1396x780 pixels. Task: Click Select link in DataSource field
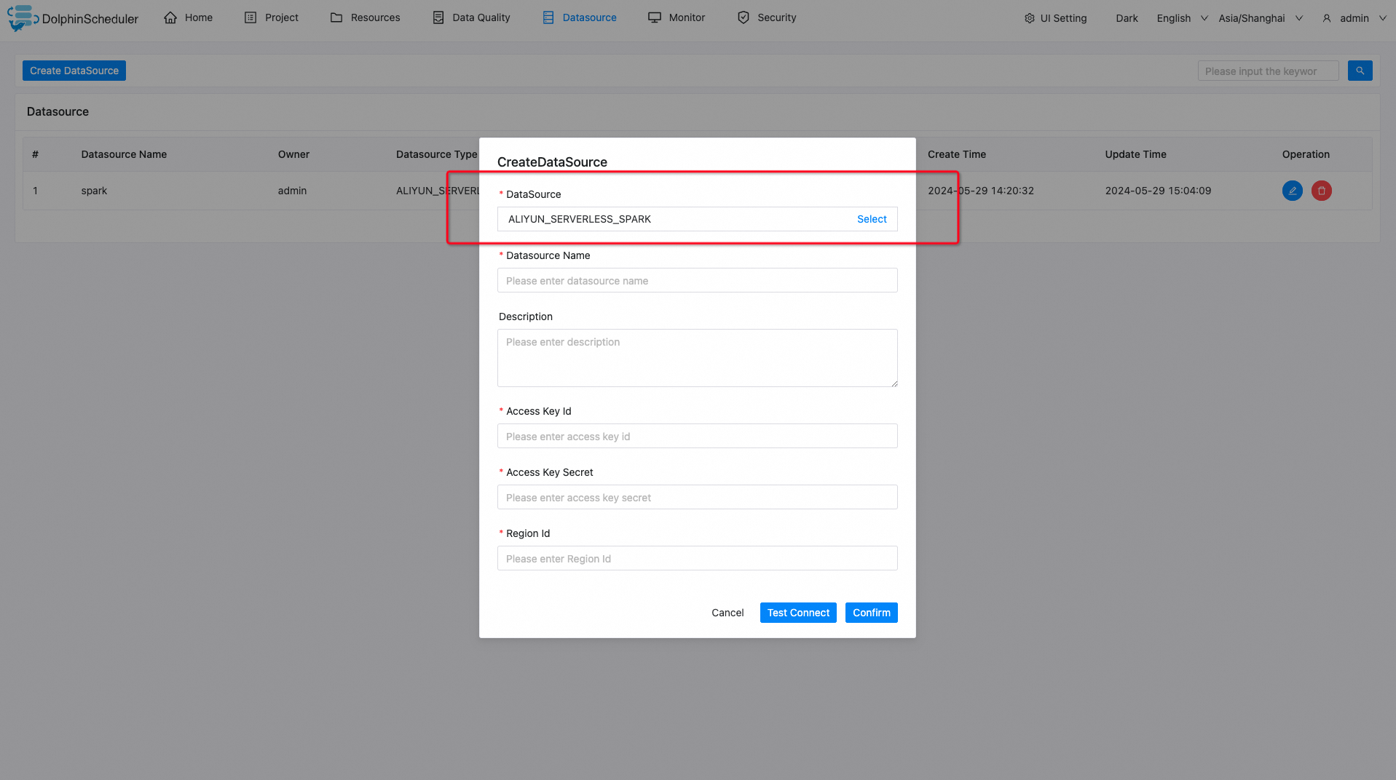tap(871, 219)
